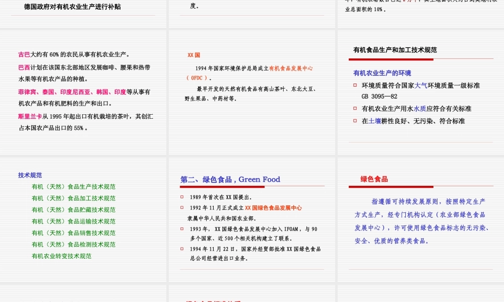504x302 pixels.
Task: Select the red text XX 国绿色食品发展中心
Action: click(x=275, y=206)
